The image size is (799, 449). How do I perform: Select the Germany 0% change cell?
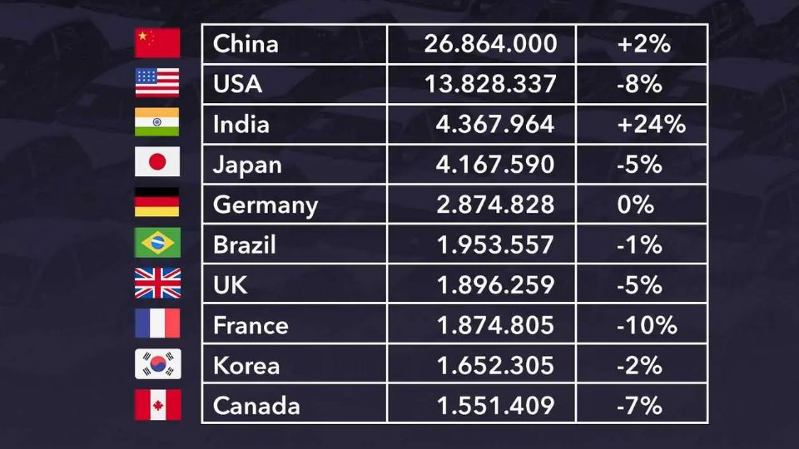tap(642, 205)
